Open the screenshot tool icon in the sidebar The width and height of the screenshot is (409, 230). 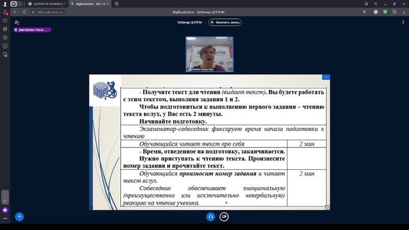(5, 55)
